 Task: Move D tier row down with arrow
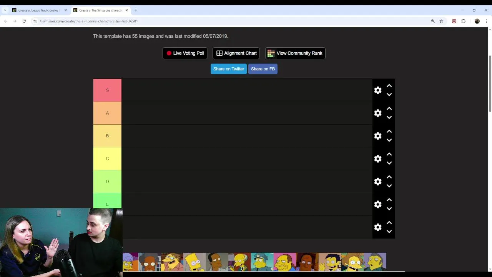[x=389, y=186]
